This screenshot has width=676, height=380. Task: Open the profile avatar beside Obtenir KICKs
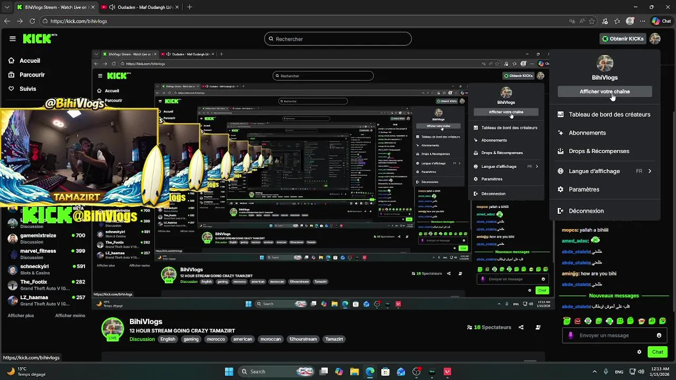pos(655,39)
